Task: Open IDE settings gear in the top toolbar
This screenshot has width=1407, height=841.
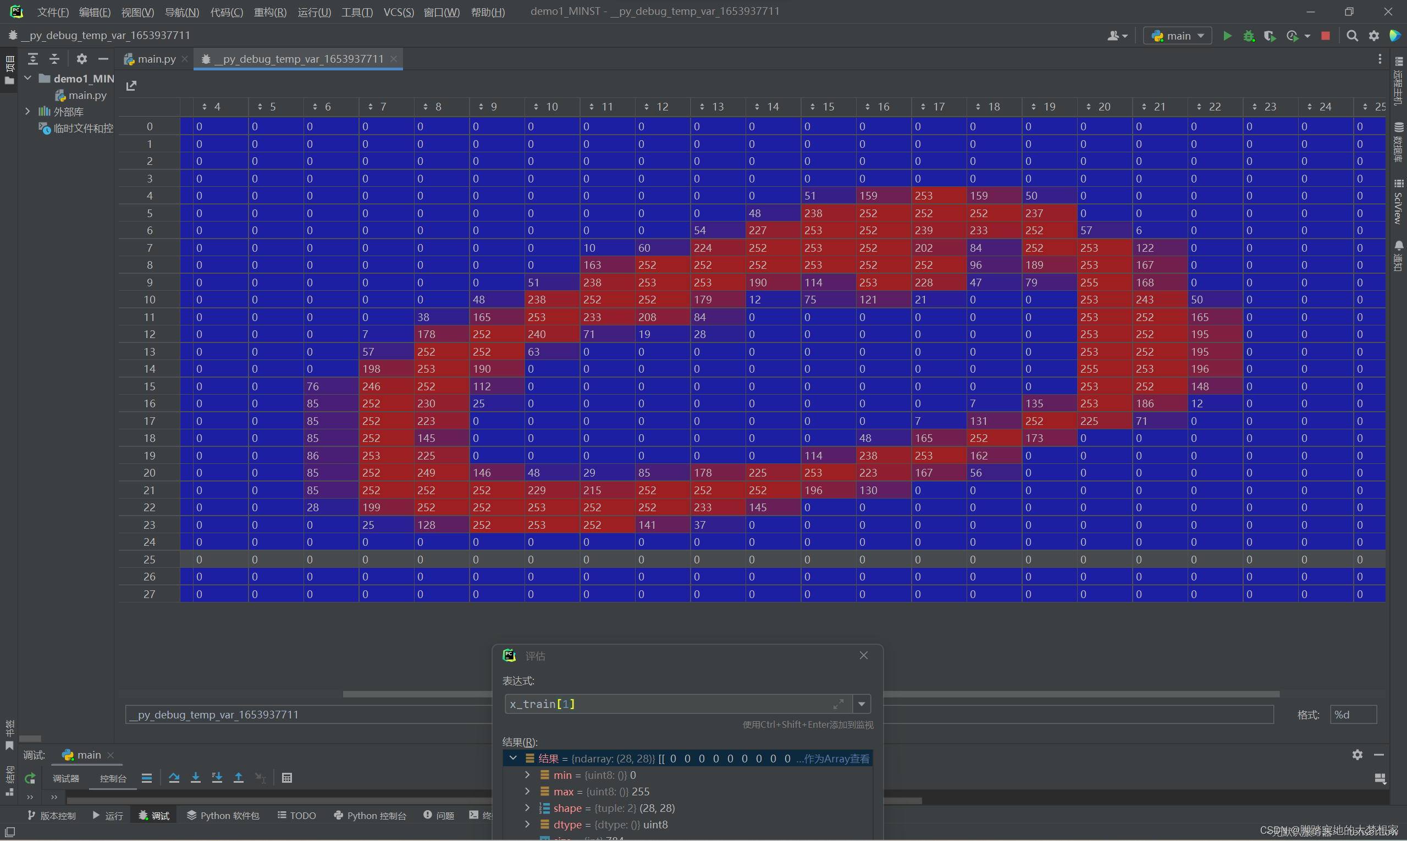Action: (x=1373, y=36)
